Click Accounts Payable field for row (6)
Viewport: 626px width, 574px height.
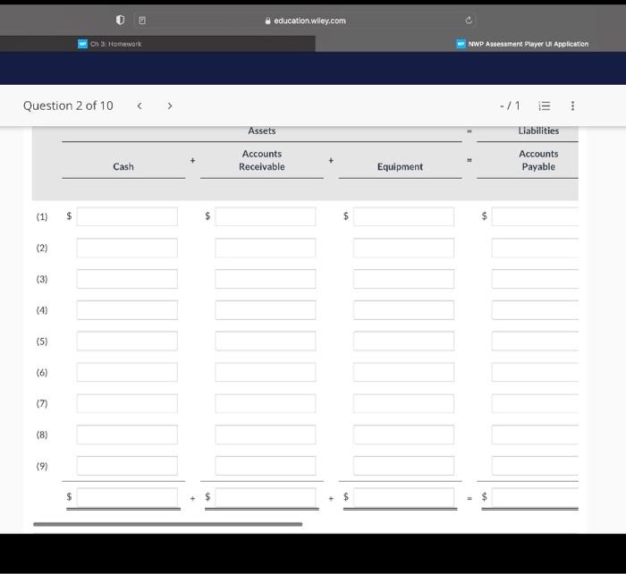coord(535,373)
